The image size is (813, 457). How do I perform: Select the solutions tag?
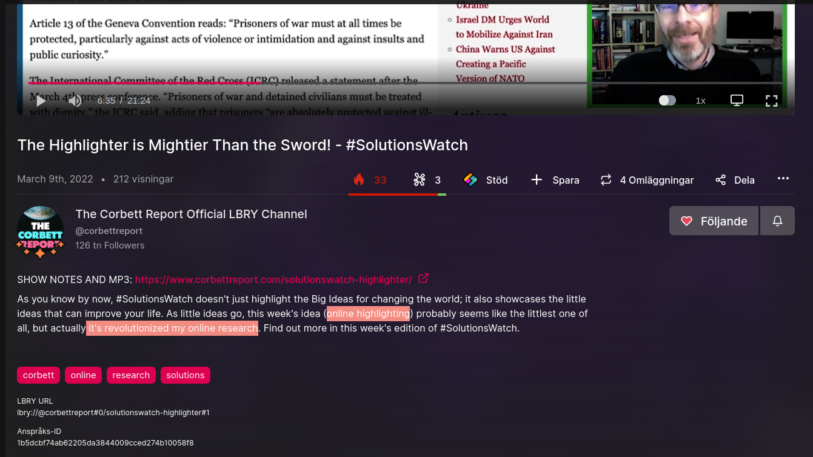coord(186,375)
